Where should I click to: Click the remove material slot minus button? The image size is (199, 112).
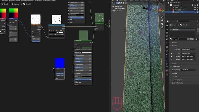(x=198, y=31)
